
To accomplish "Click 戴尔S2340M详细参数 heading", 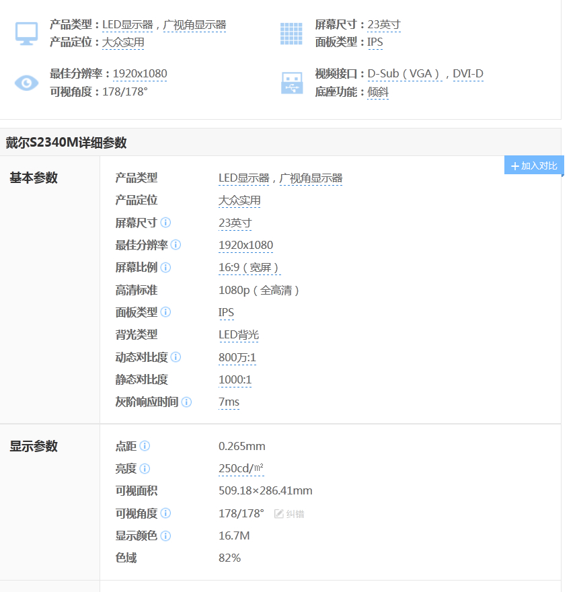I will click(x=66, y=143).
